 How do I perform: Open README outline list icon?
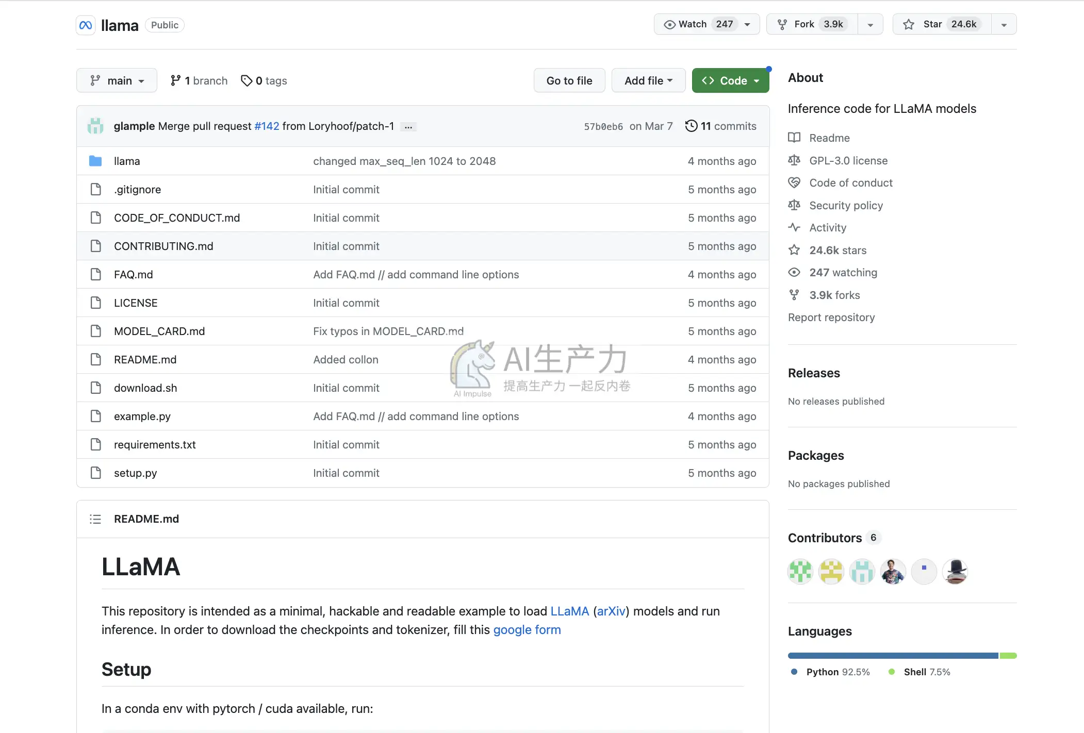pyautogui.click(x=95, y=519)
